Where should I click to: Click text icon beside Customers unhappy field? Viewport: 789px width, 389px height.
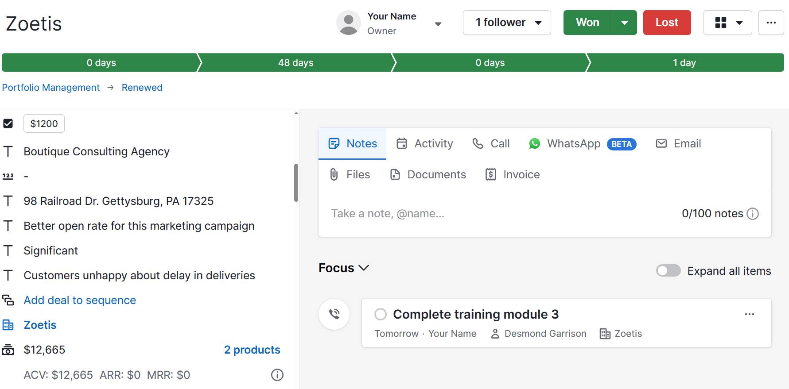[x=8, y=275]
